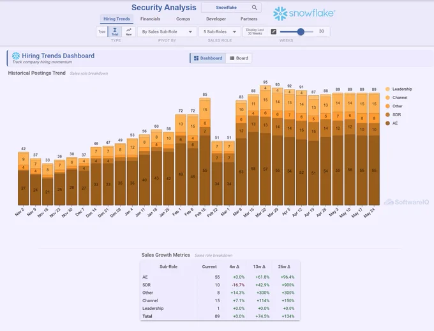The height and width of the screenshot is (331, 434).
Task: Open the 5 Sub-Roles dropdown
Action: [220, 32]
